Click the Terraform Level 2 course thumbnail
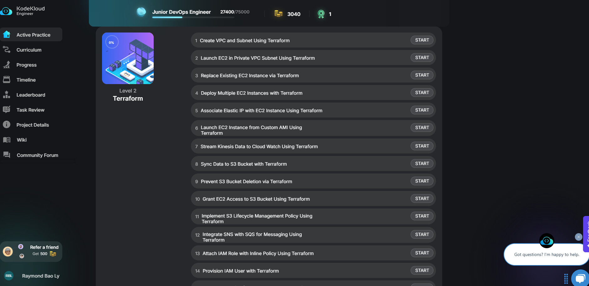 [128, 58]
